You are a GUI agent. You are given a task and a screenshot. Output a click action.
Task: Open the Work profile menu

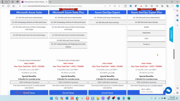pos(5,2)
